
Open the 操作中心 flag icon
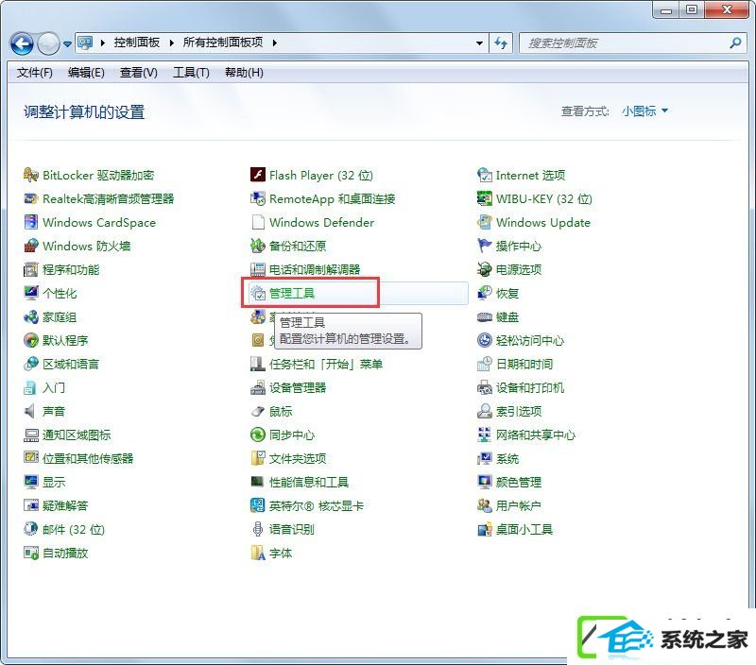(x=485, y=246)
